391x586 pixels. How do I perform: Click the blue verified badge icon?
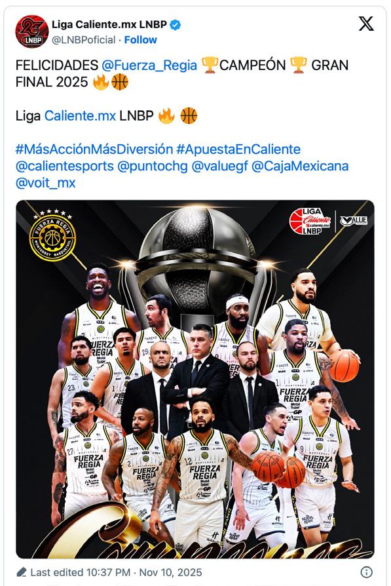pyautogui.click(x=175, y=25)
